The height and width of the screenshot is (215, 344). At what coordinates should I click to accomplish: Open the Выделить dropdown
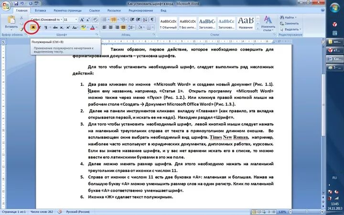[x=290, y=29]
